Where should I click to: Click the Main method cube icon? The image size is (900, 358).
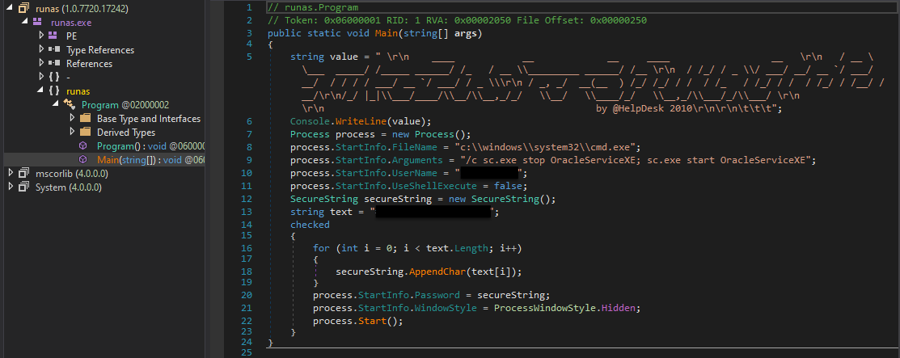pos(84,160)
